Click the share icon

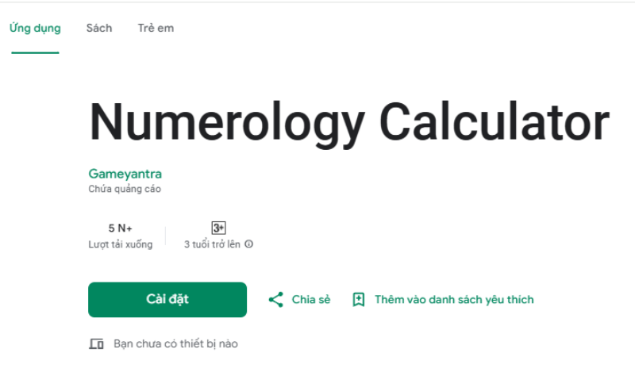point(275,300)
